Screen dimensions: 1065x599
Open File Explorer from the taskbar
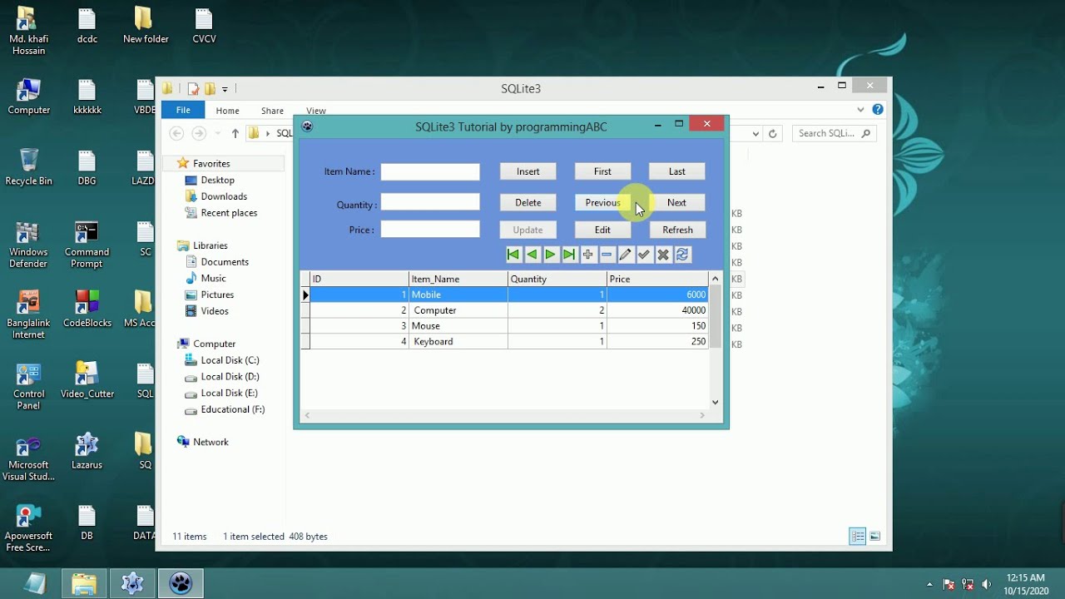coord(84,583)
